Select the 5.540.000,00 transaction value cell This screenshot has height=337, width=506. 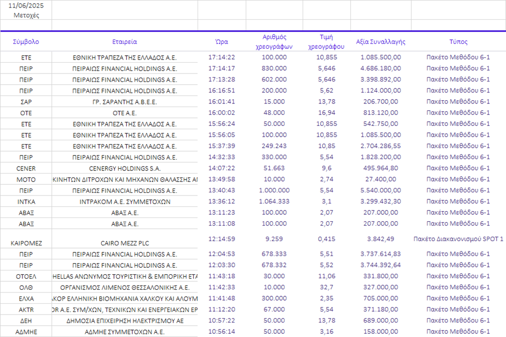pos(381,190)
